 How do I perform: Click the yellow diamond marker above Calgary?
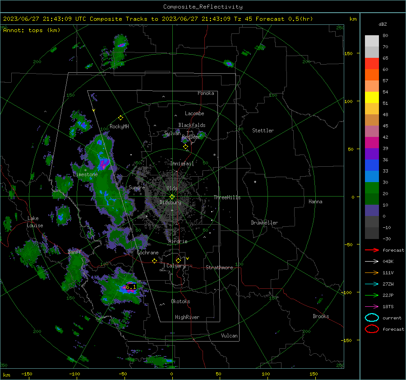coord(178,260)
